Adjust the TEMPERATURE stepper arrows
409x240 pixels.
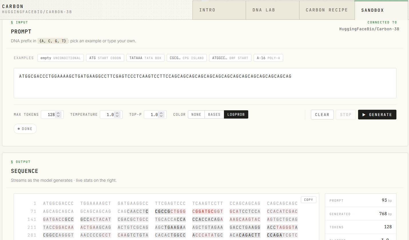coord(117,115)
